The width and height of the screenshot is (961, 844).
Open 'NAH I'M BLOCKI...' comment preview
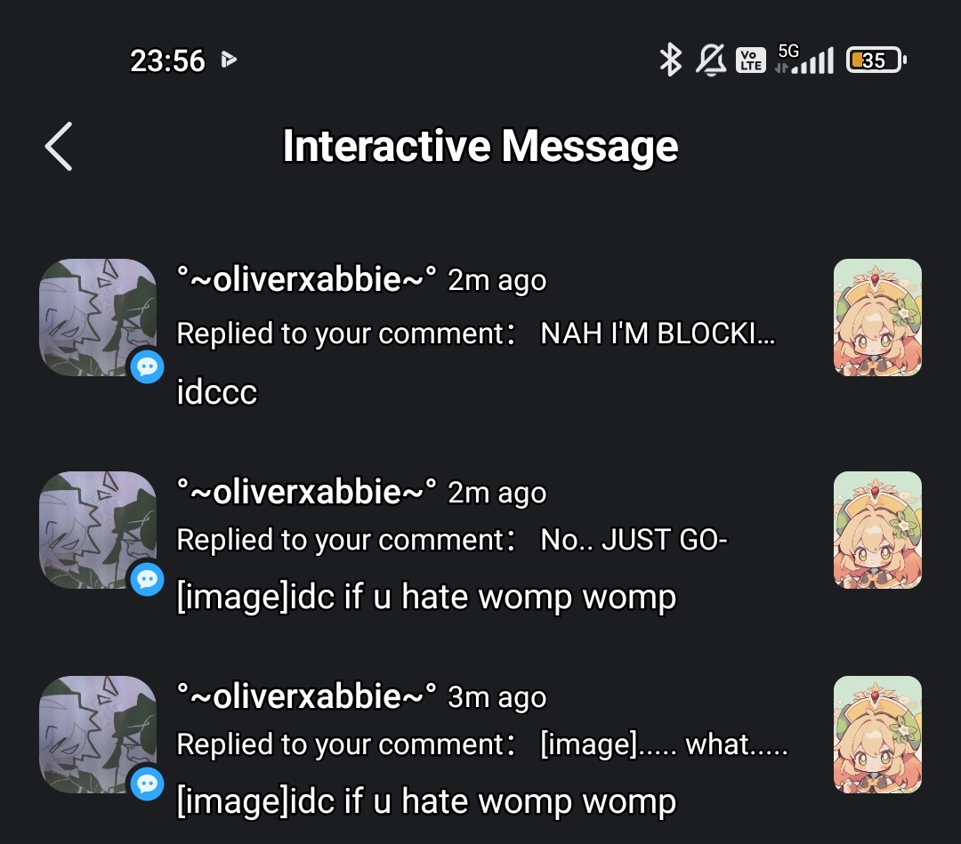click(x=658, y=334)
